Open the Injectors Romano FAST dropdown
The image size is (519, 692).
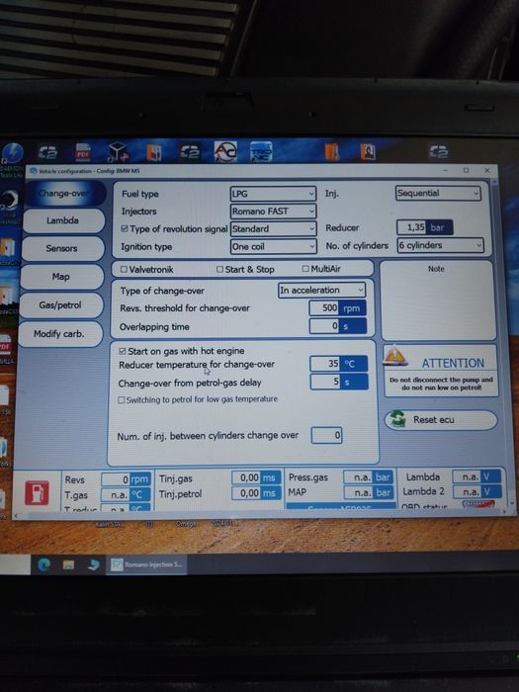pos(273,212)
